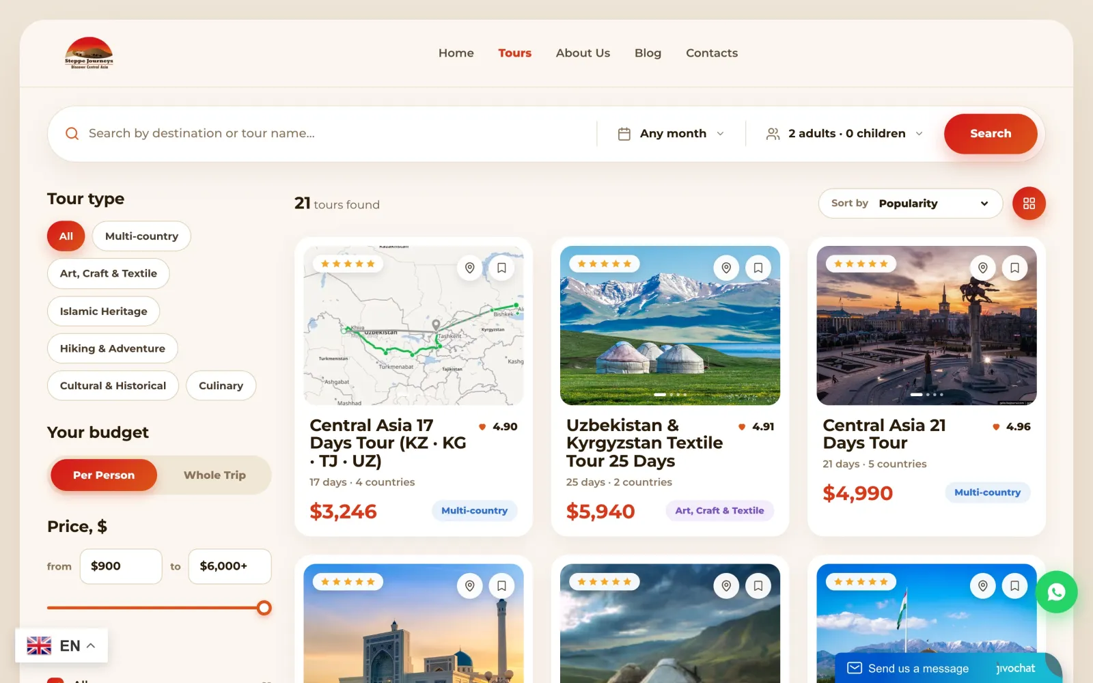The image size is (1093, 683).
Task: Bookmark the Central Asia 17 Days Tour
Action: [x=501, y=268]
